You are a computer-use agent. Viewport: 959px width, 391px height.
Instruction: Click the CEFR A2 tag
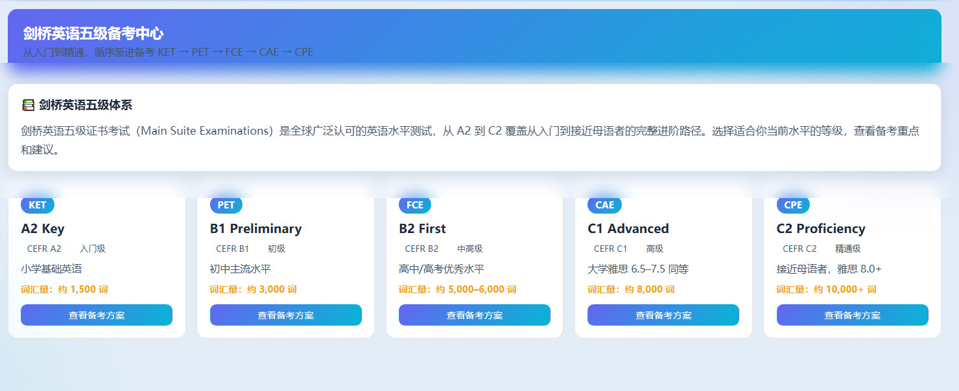[44, 249]
